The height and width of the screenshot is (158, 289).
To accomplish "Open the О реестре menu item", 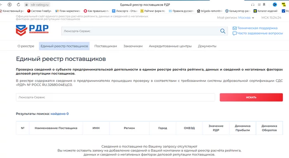I will coord(26,46).
